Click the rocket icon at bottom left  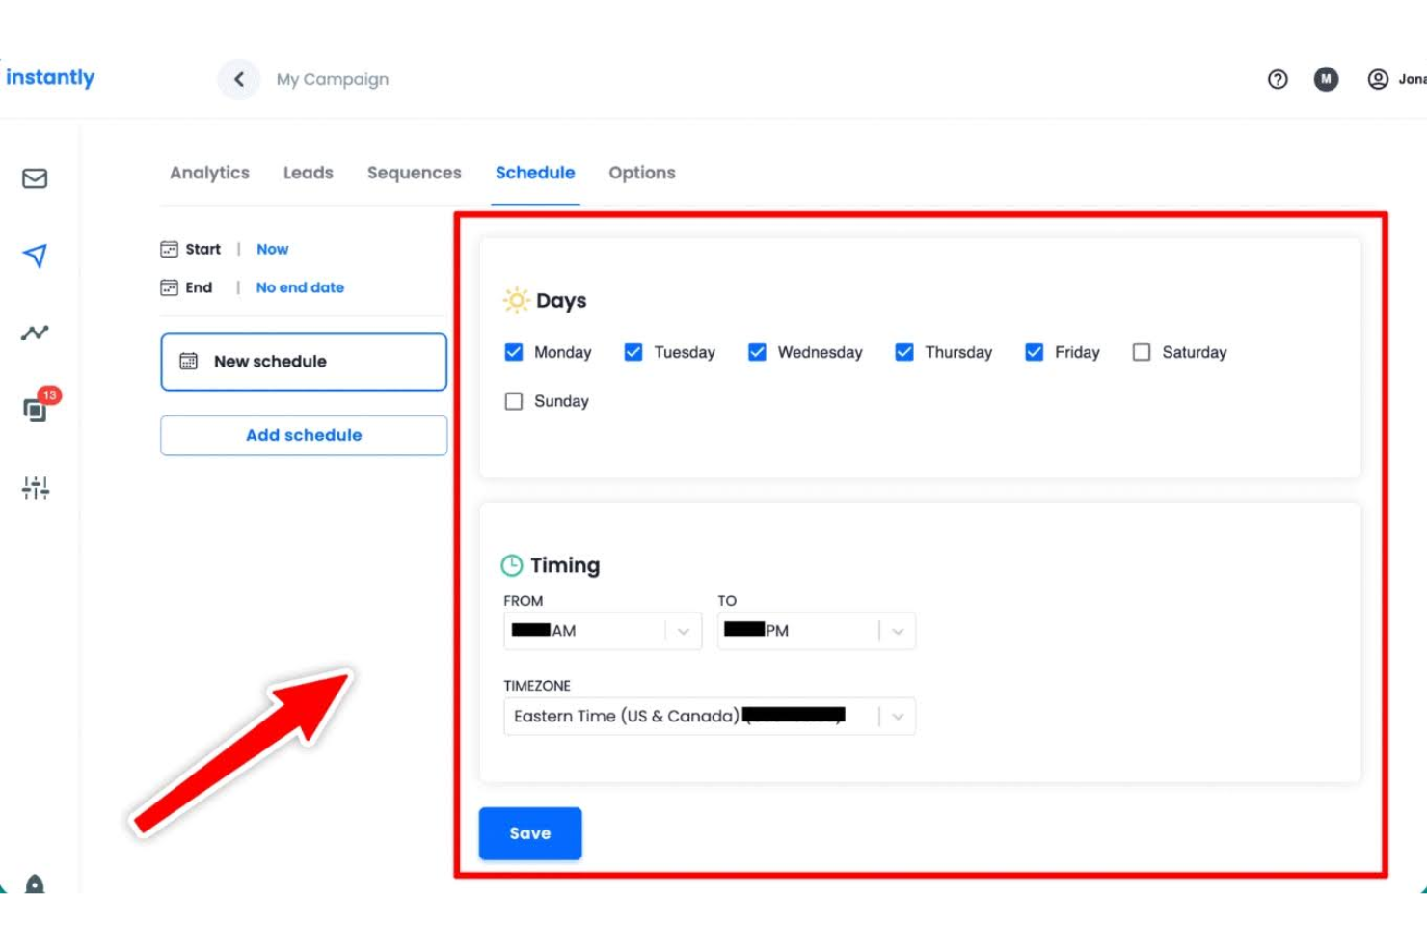point(34,883)
